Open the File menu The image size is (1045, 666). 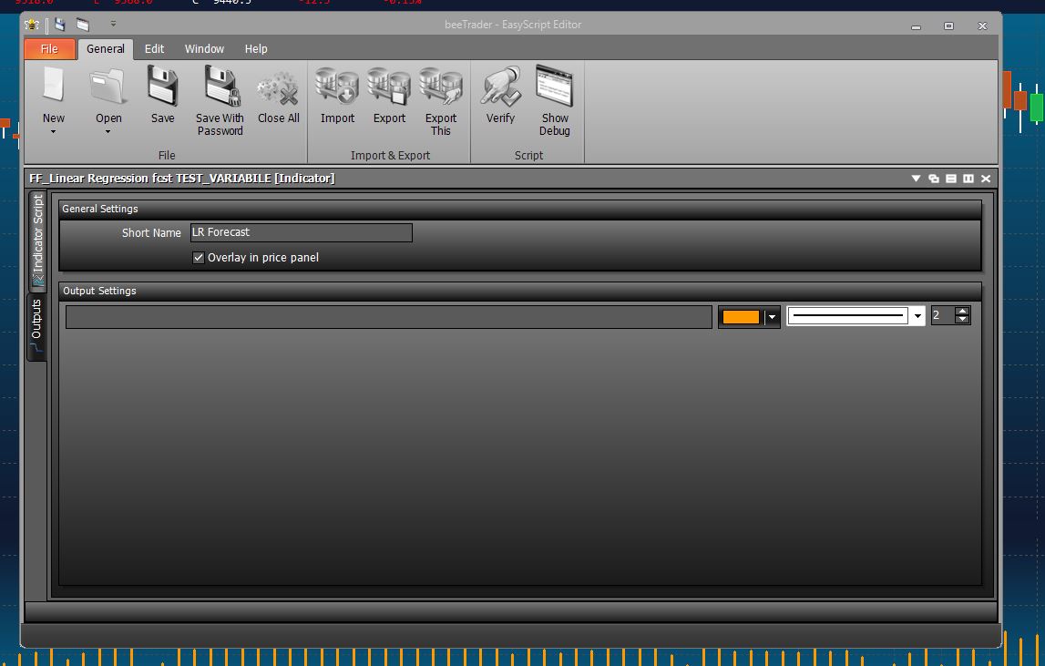(49, 48)
